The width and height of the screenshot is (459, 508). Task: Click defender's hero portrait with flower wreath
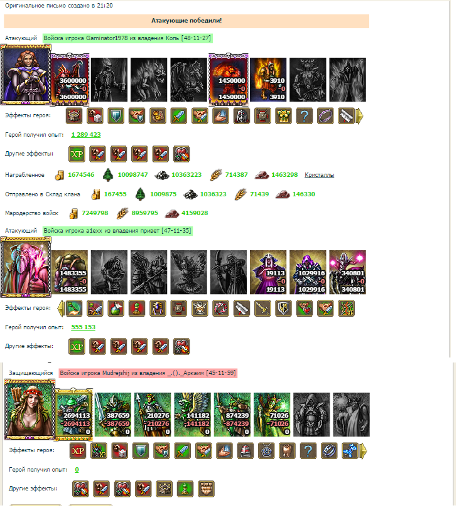[x=30, y=410]
